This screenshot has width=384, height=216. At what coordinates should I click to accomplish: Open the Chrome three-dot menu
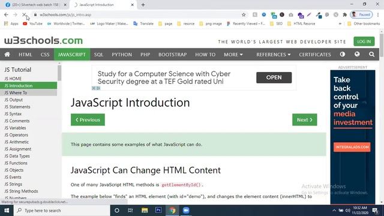(x=379, y=14)
